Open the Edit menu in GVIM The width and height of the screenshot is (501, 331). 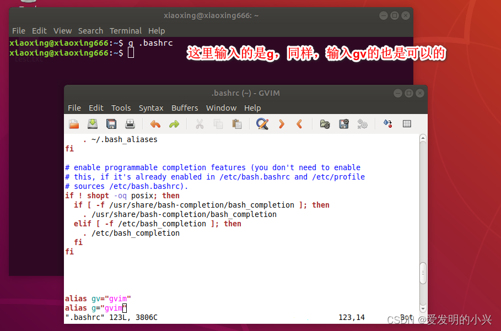(x=96, y=108)
